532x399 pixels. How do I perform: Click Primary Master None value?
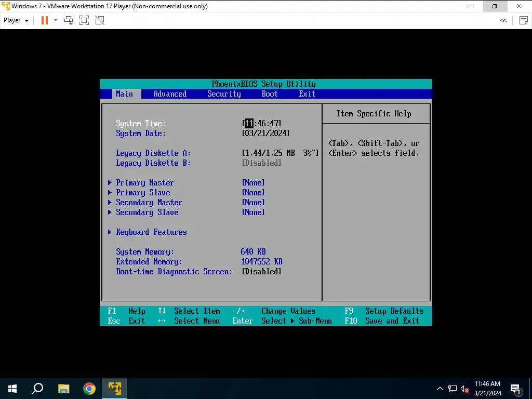(253, 182)
